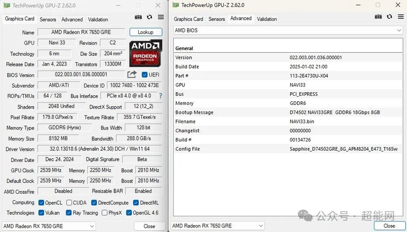
Task: Toggle the PhysX checkbox
Action: pyautogui.click(x=104, y=213)
